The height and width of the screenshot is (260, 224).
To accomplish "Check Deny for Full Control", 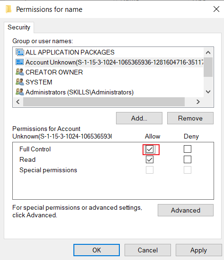I will tap(188, 149).
